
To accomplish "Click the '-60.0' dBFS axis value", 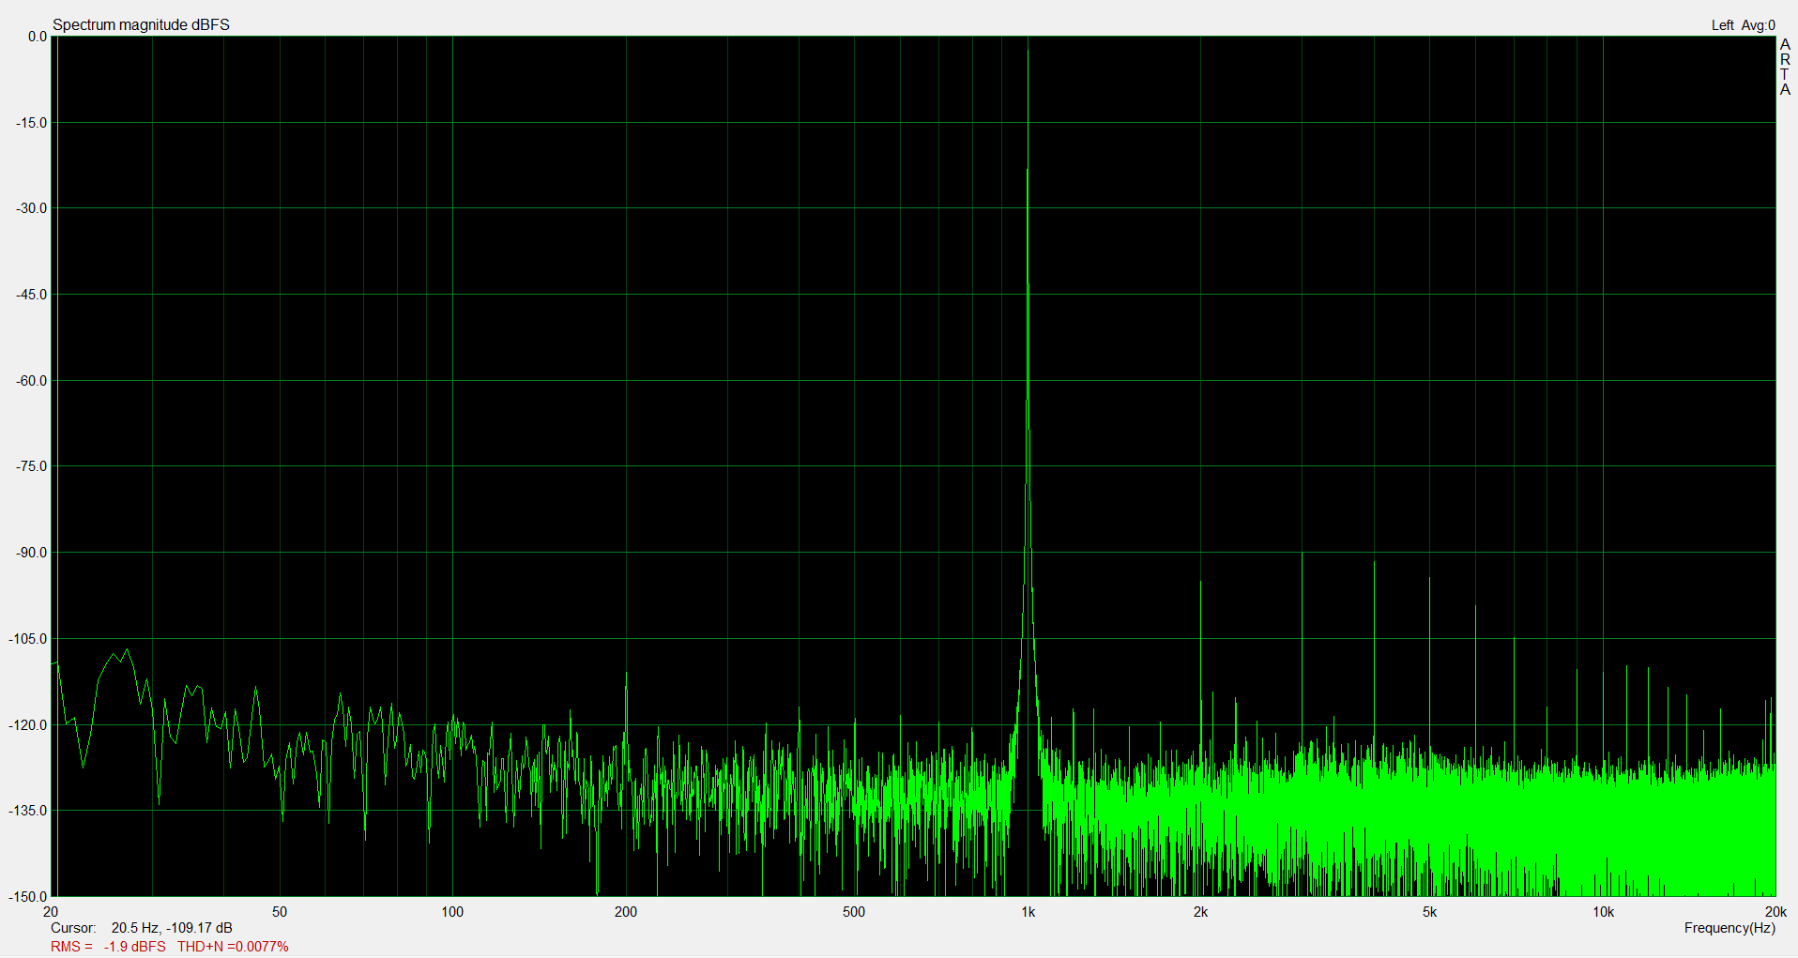I will [32, 381].
